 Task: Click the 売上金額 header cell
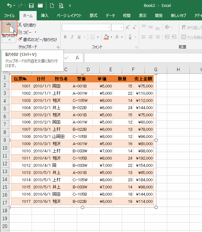[143, 79]
